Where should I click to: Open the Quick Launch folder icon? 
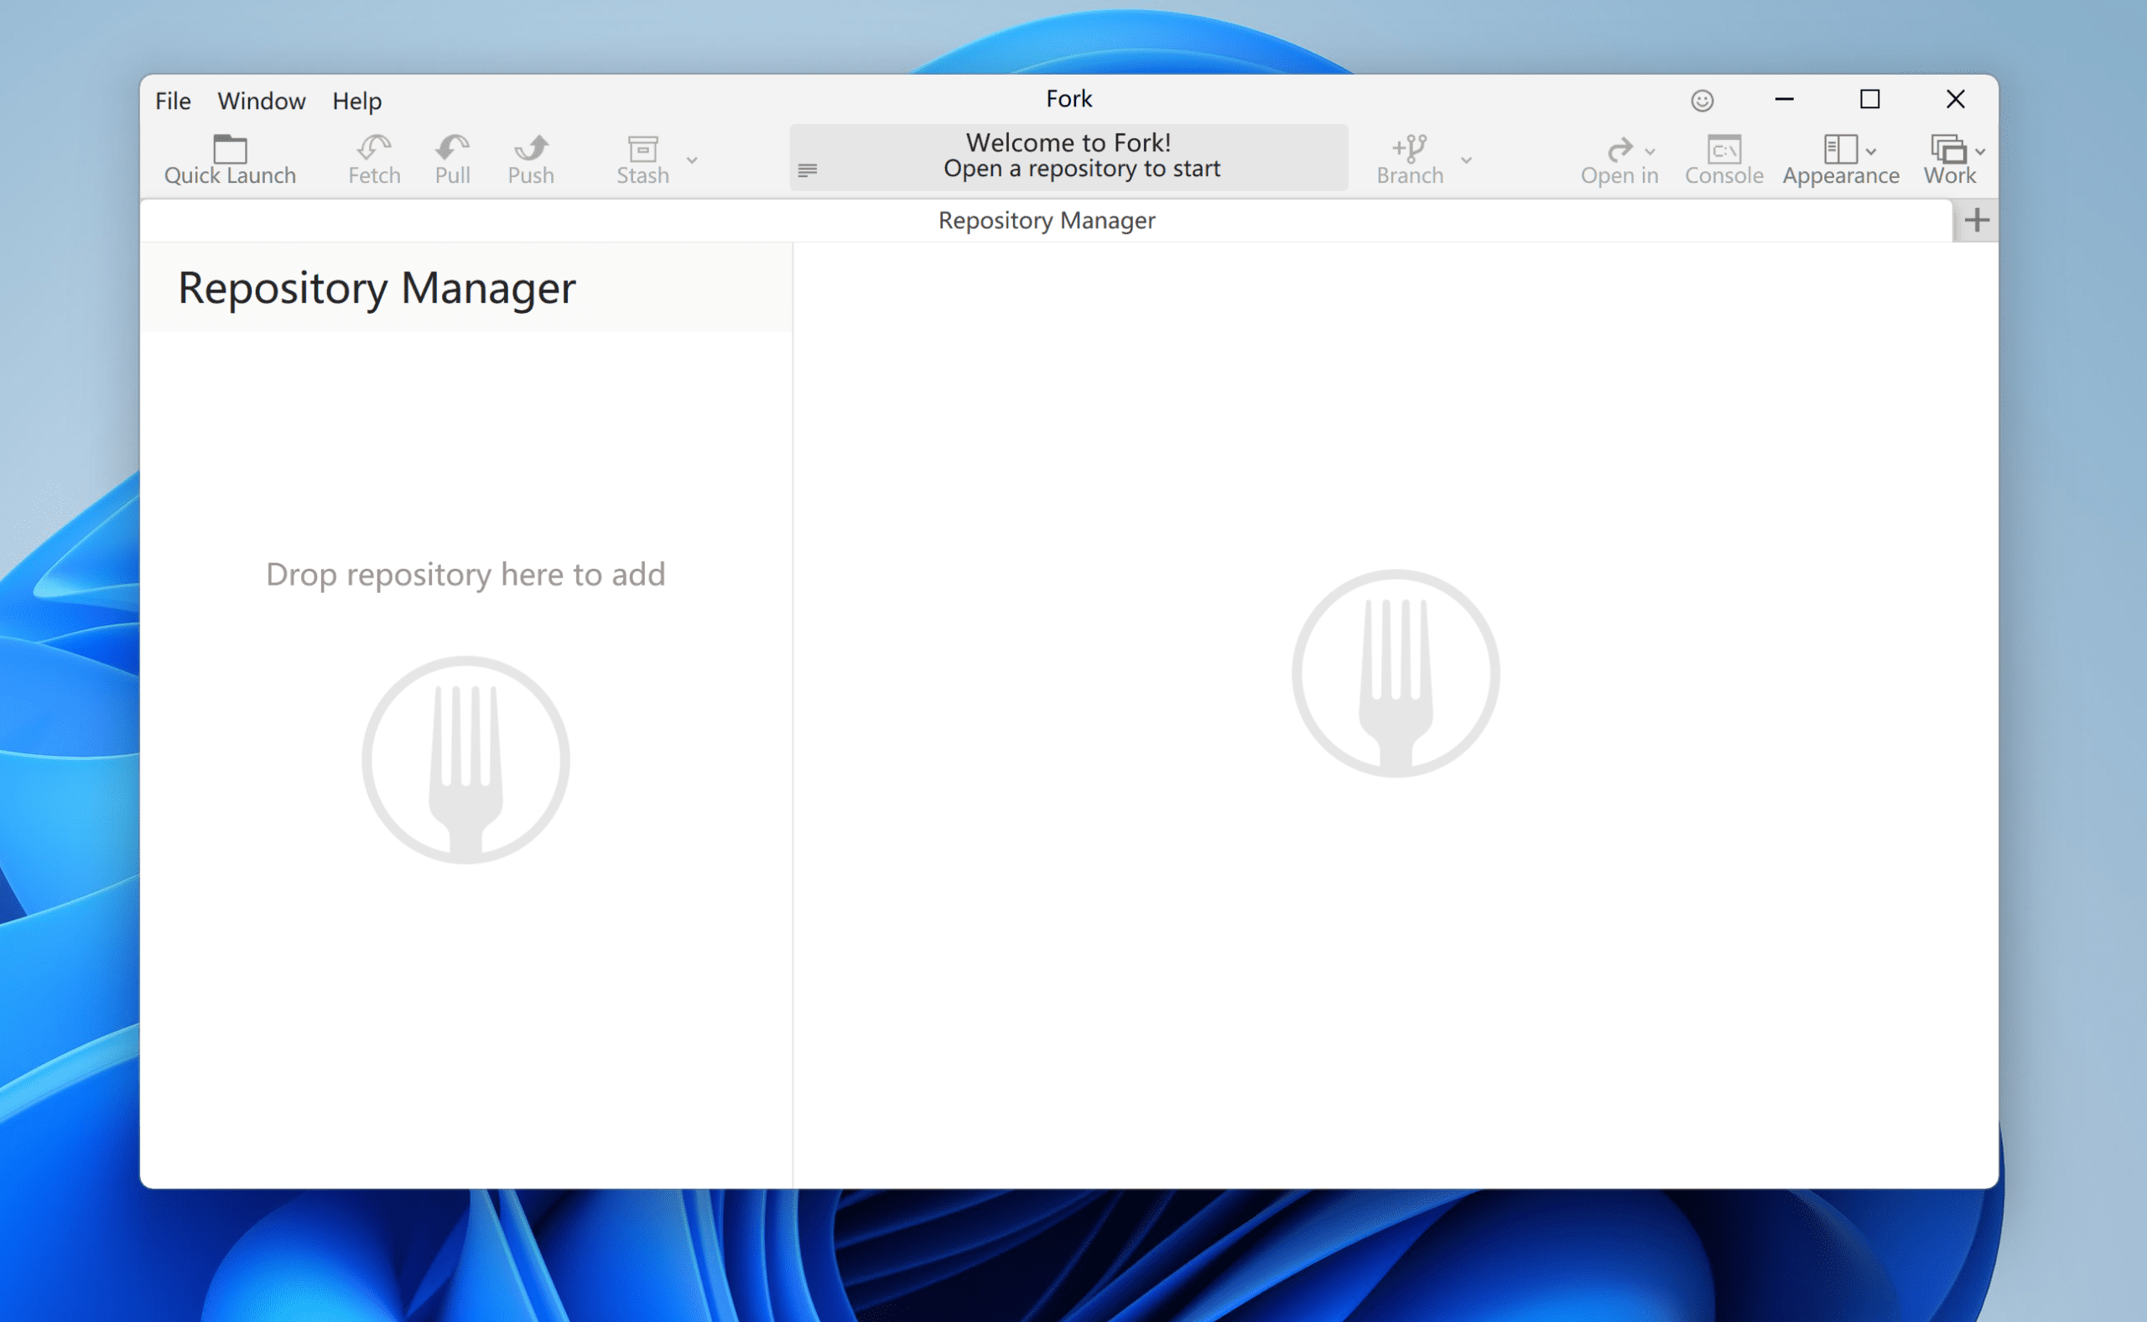pyautogui.click(x=230, y=148)
